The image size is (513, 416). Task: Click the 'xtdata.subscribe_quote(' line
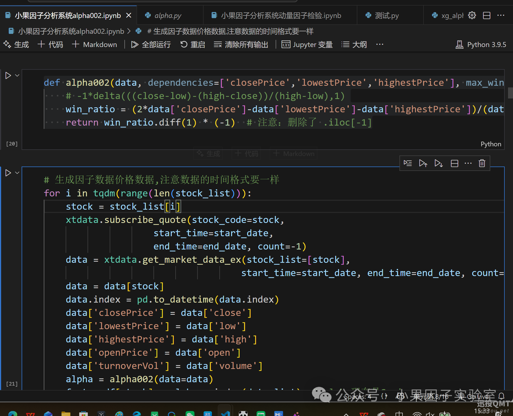pyautogui.click(x=175, y=220)
